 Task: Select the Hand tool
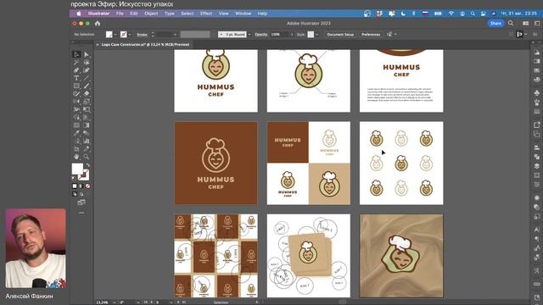(x=76, y=157)
